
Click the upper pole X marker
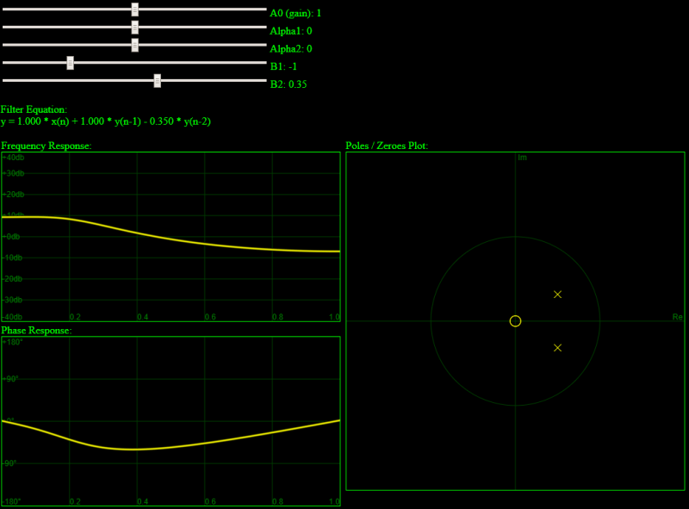coord(557,295)
